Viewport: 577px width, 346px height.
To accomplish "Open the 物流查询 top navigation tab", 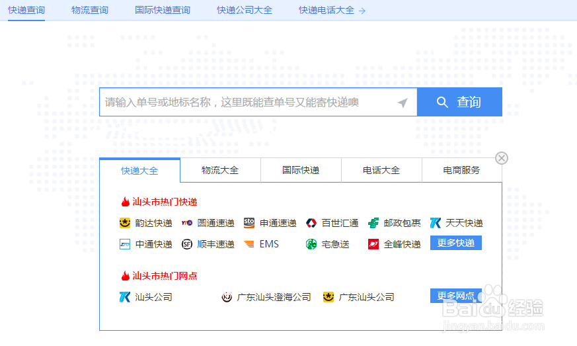I will pyautogui.click(x=90, y=11).
